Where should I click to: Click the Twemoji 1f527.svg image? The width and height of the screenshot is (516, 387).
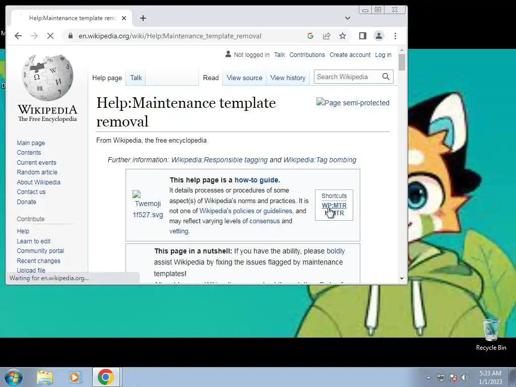click(148, 205)
